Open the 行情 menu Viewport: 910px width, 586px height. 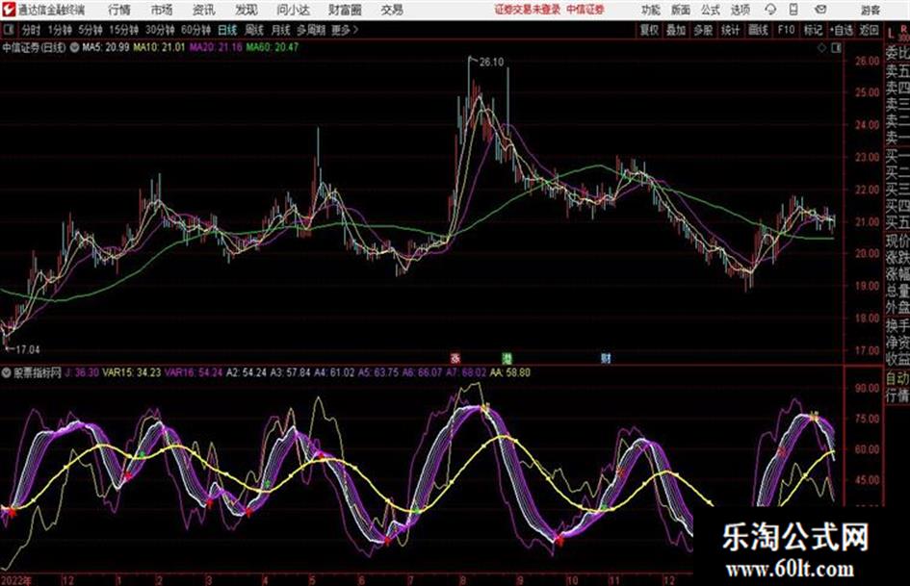point(119,10)
